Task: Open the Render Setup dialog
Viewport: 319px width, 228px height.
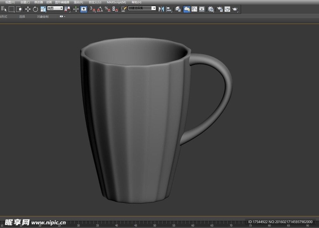Action: (x=220, y=9)
